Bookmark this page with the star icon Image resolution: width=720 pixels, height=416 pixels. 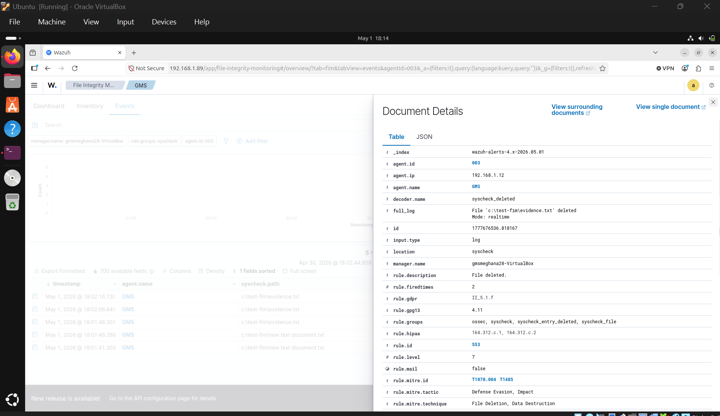603,68
